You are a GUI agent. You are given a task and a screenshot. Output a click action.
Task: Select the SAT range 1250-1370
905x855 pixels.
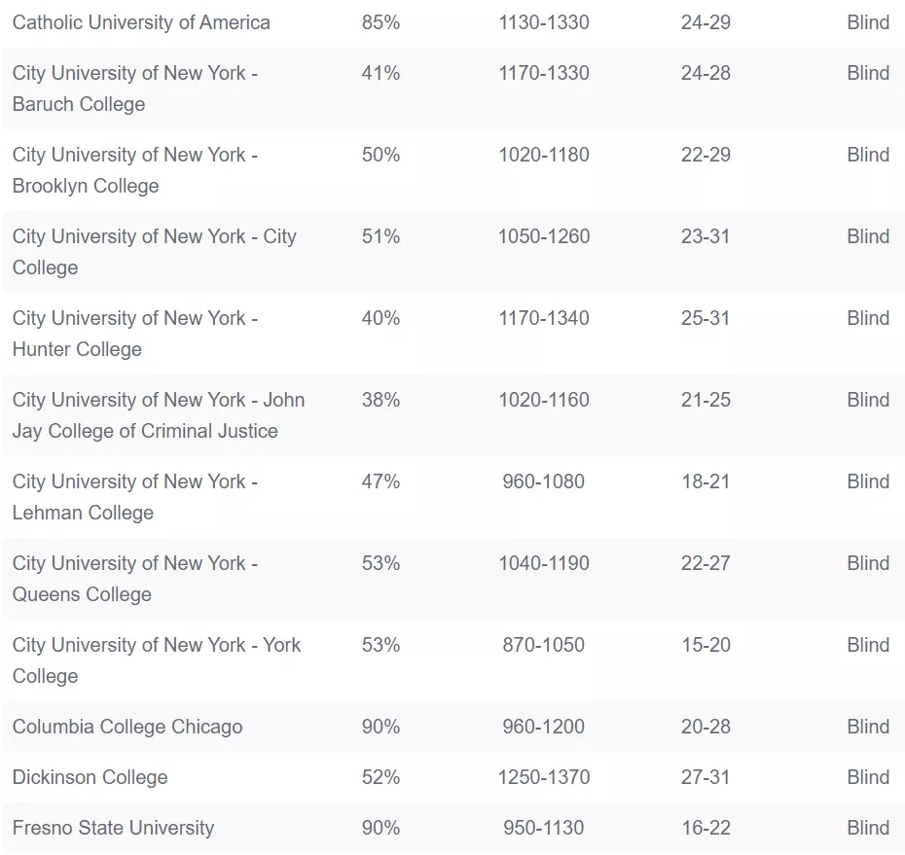[544, 777]
